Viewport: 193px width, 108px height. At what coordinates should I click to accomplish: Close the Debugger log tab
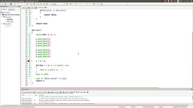coord(61,92)
